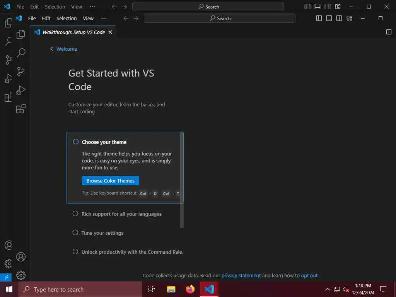Go back to the Welcome page link

tap(67, 49)
